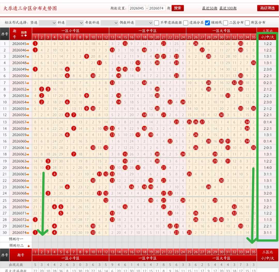This screenshot has height=272, width=279.
Task: Click the red 搜索 button
Action: pyautogui.click(x=177, y=8)
